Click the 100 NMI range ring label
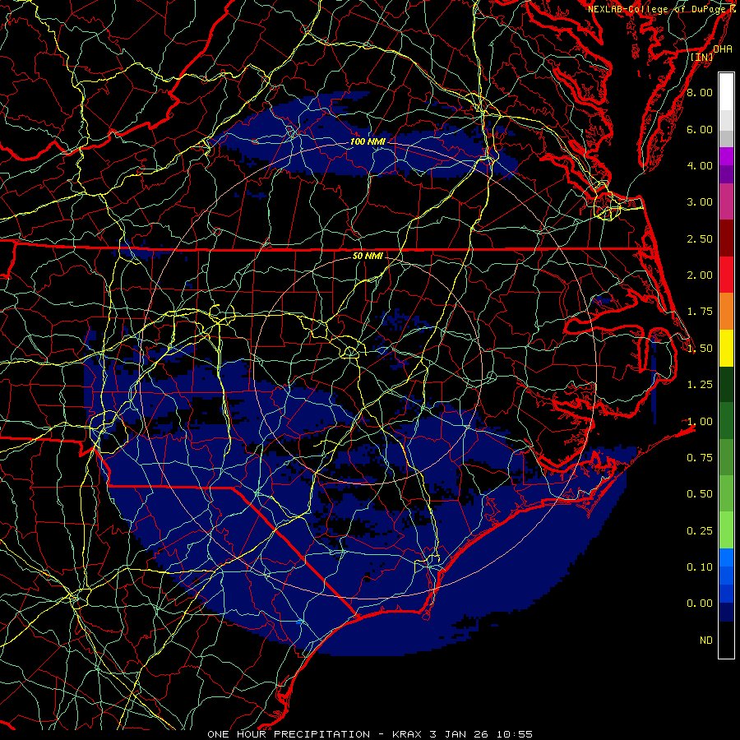The height and width of the screenshot is (740, 740). (368, 141)
